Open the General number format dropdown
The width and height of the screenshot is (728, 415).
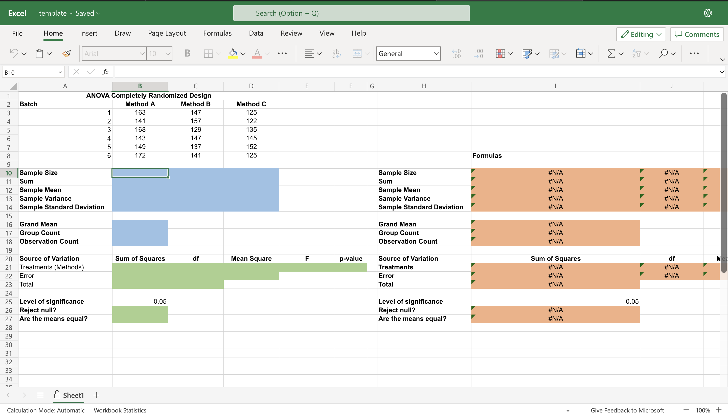point(408,54)
